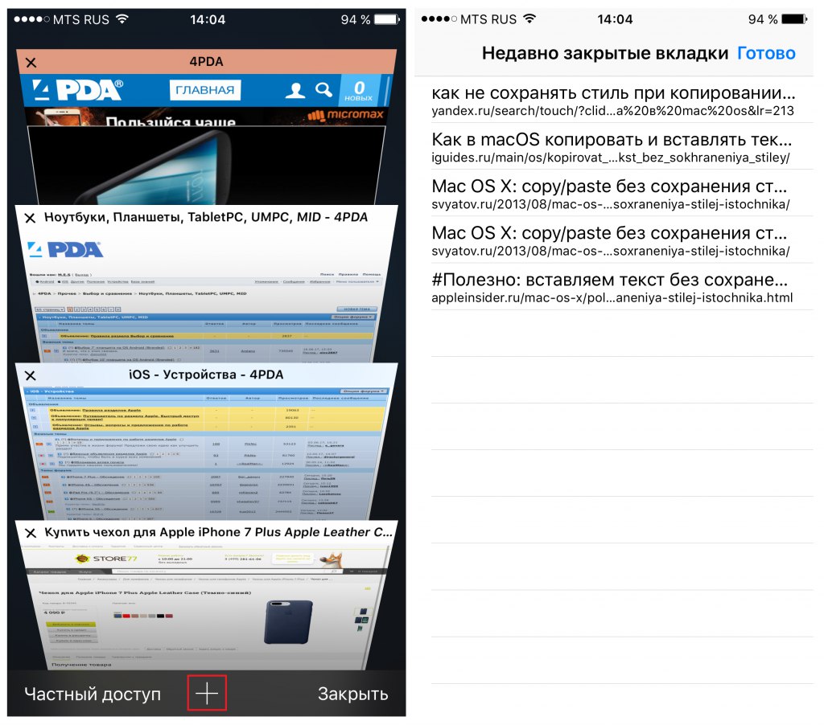
Task: Reopen first Mac OS X: copy/paste entry
Action: (622, 193)
